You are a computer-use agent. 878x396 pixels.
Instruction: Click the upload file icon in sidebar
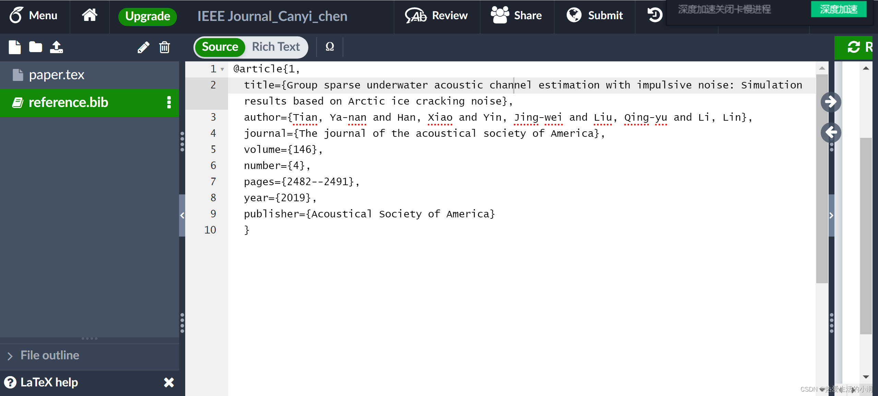tap(57, 47)
